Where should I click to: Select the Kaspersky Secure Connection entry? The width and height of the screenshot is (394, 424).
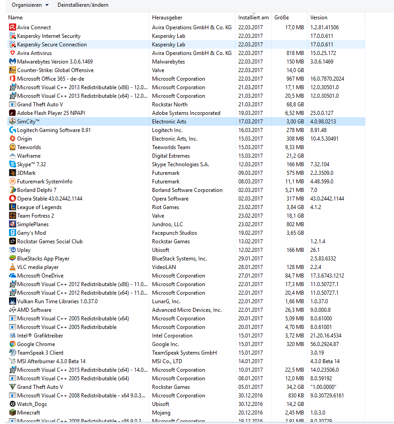coord(186,45)
